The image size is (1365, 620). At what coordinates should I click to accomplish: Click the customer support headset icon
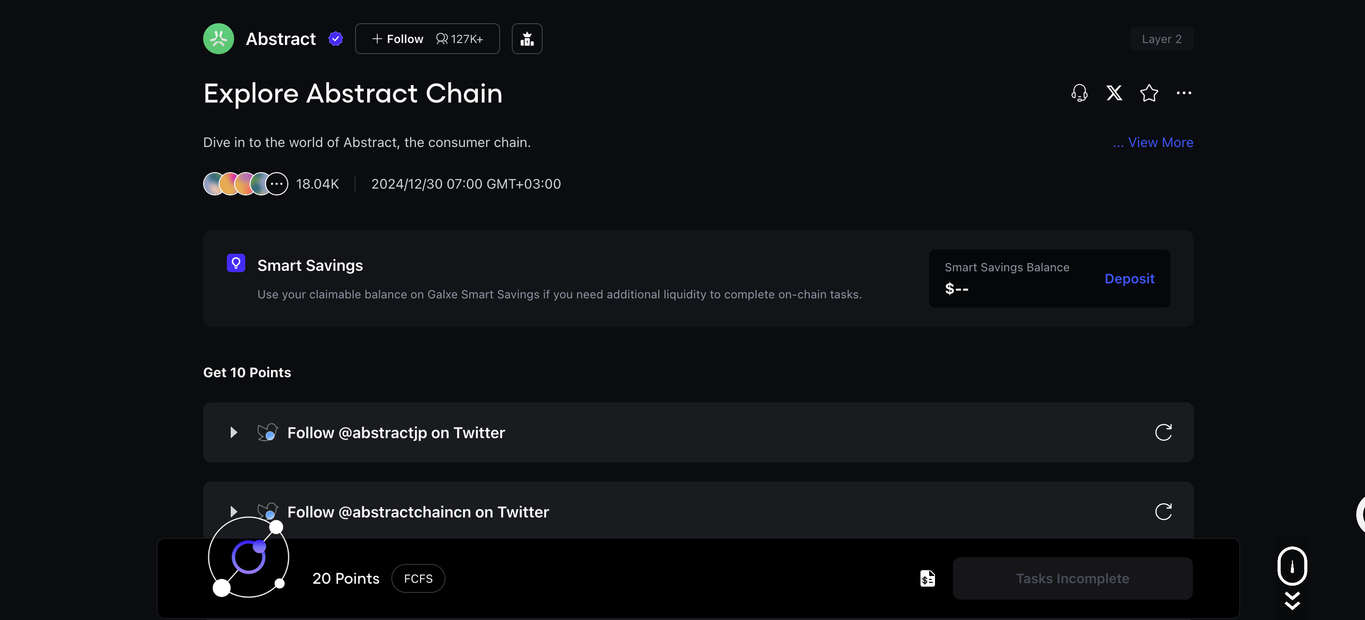[x=1079, y=93]
